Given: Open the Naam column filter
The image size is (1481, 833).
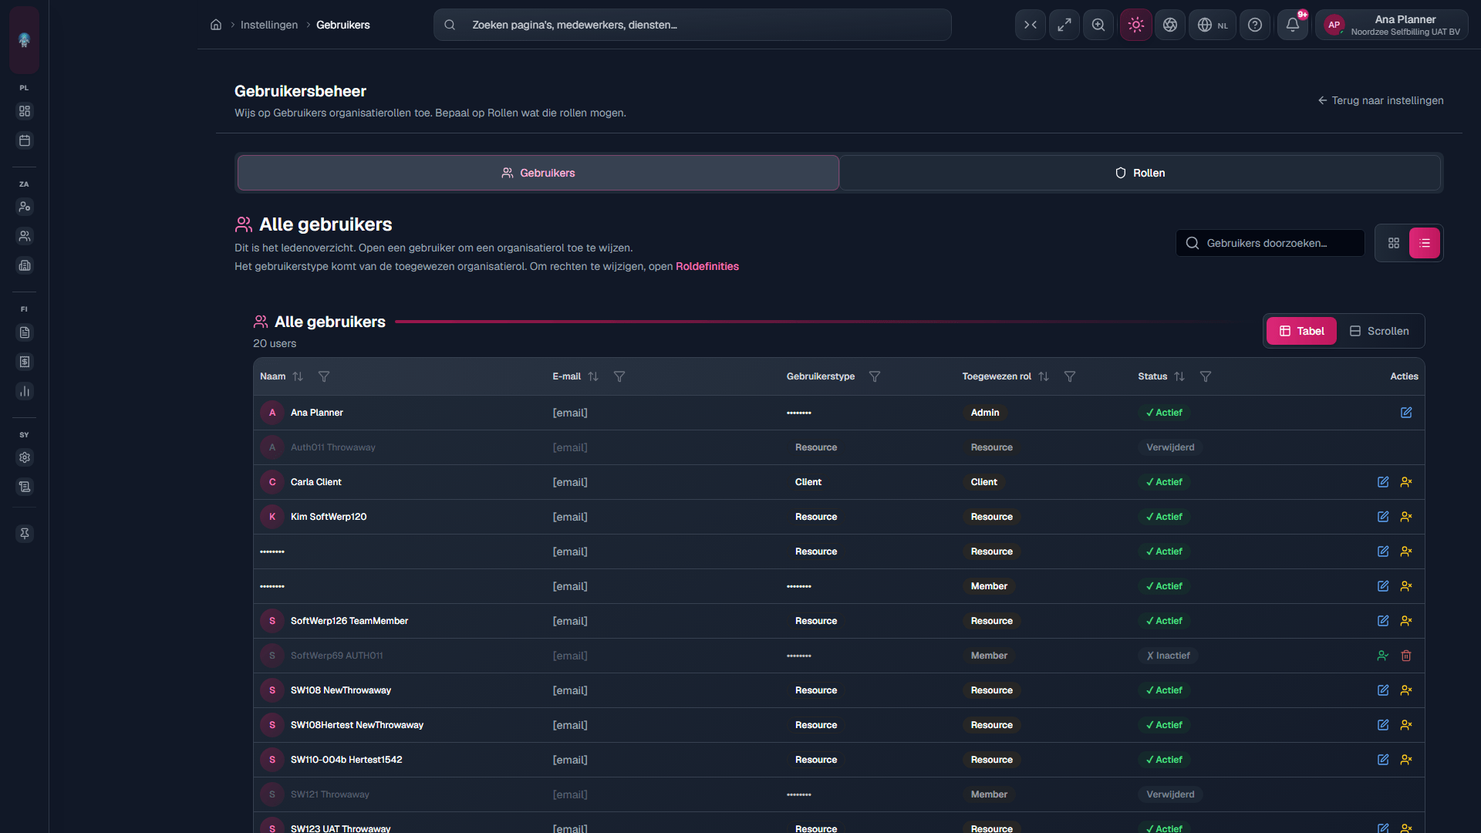Looking at the screenshot, I should point(324,376).
